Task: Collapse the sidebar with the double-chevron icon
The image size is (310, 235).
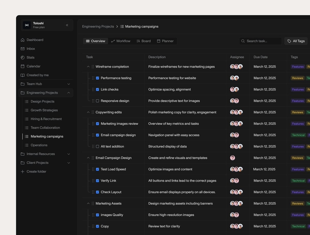Action: [67, 25]
